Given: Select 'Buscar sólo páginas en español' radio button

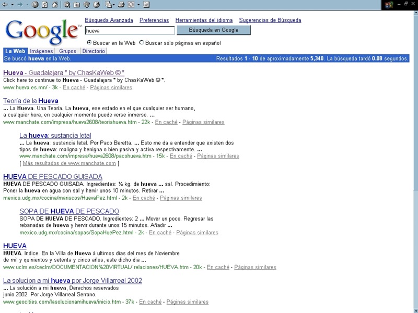Looking at the screenshot, I should (x=141, y=42).
